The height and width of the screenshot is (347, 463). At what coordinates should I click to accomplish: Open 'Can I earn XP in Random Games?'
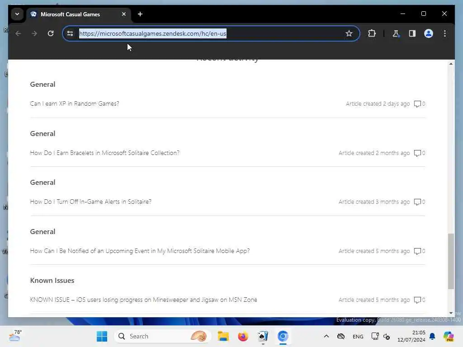coord(75,103)
